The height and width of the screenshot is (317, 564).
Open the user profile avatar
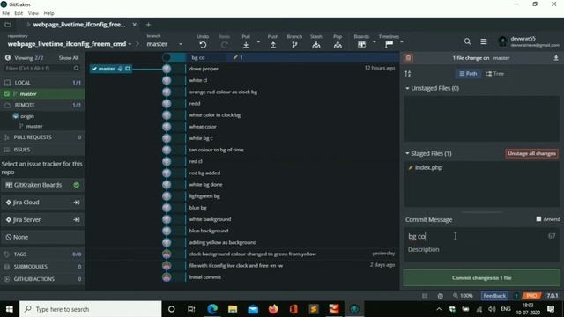tap(503, 41)
